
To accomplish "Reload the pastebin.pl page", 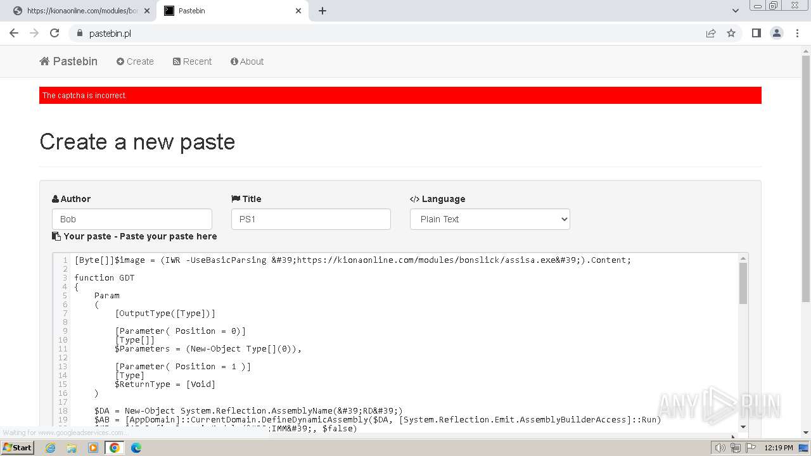I will click(54, 33).
